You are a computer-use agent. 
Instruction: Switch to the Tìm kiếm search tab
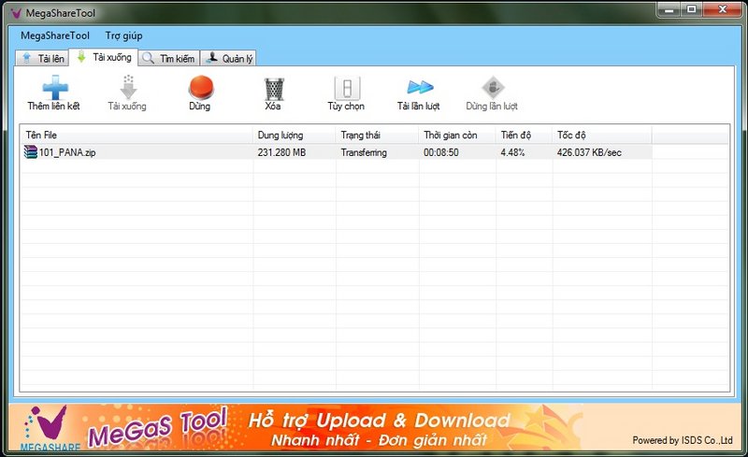[169, 58]
